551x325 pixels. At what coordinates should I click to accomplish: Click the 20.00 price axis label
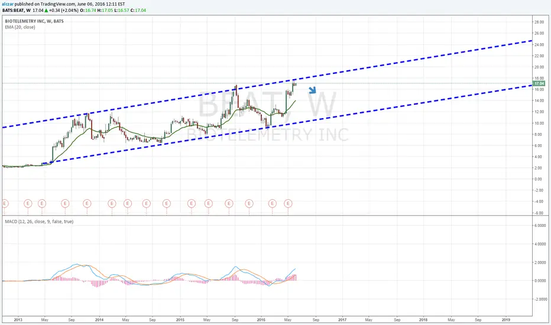539,67
